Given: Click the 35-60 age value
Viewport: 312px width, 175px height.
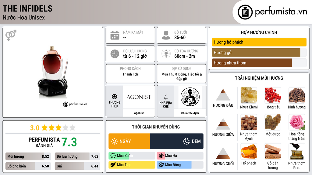Looking at the screenshot, I should 180,37.
